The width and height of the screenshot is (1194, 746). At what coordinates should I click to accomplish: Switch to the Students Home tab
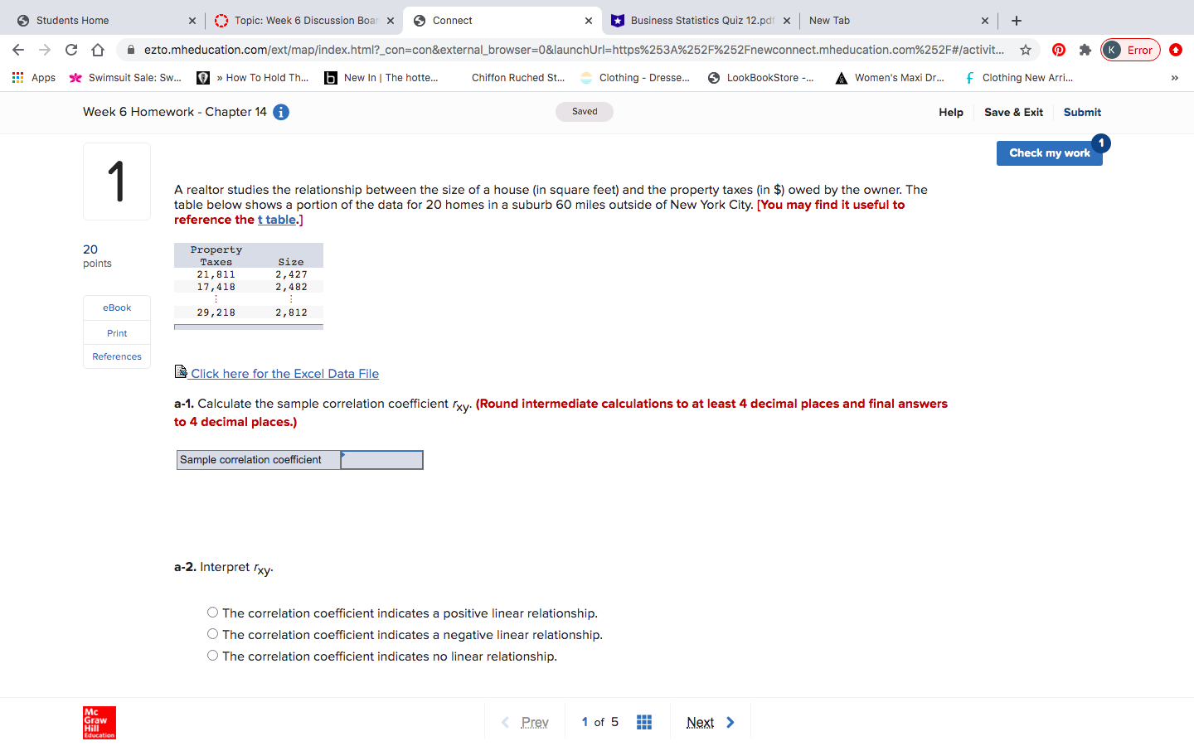pyautogui.click(x=99, y=20)
